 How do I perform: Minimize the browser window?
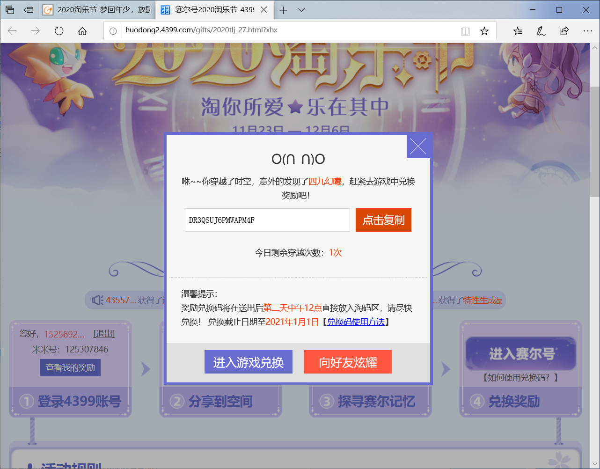tap(533, 10)
